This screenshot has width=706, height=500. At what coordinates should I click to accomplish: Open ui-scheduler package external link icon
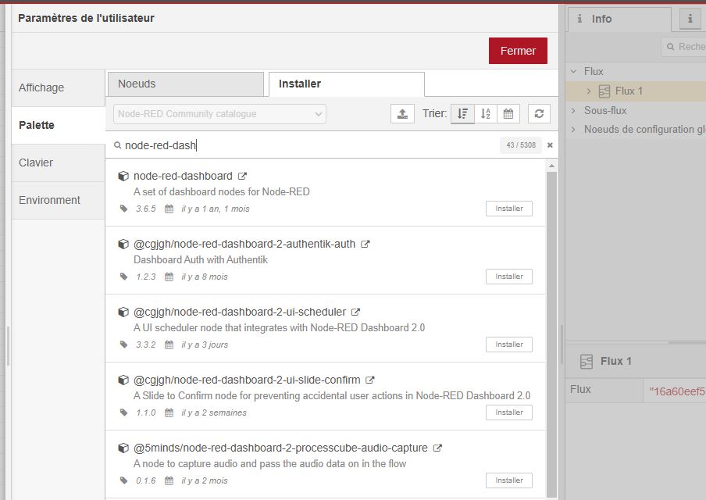click(355, 312)
